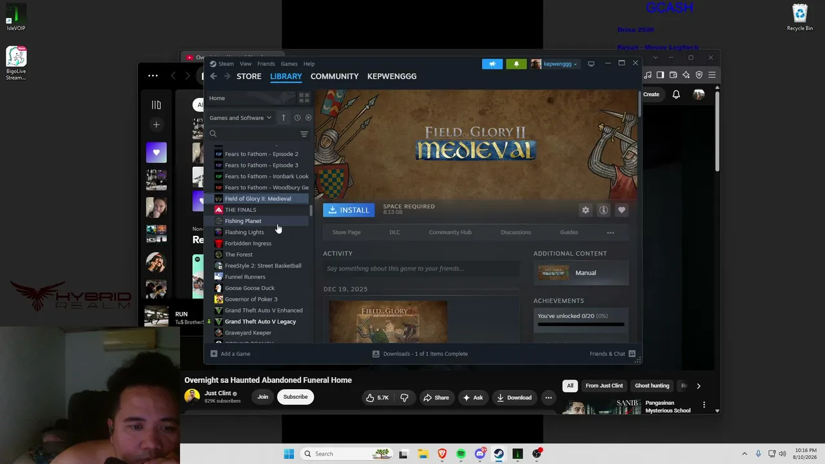Open the Discussions link

click(x=516, y=233)
